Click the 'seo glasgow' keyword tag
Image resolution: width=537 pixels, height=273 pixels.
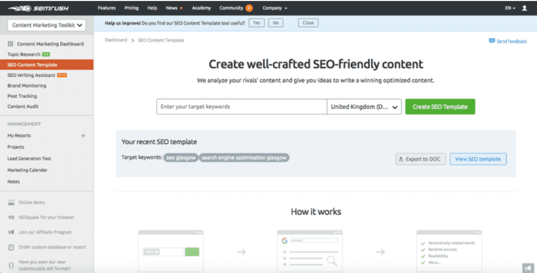point(181,158)
